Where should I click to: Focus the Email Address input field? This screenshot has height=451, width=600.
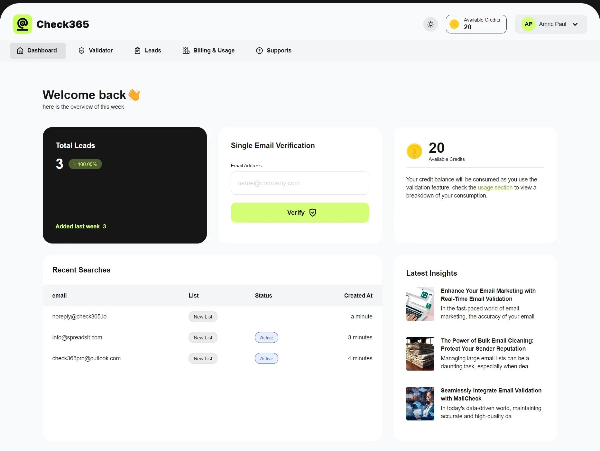300,183
